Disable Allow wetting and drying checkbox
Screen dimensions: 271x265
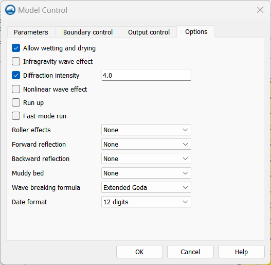(16, 48)
